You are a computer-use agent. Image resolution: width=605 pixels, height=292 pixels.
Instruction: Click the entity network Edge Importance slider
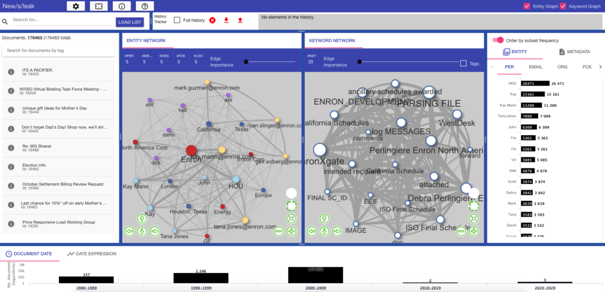coord(246,61)
